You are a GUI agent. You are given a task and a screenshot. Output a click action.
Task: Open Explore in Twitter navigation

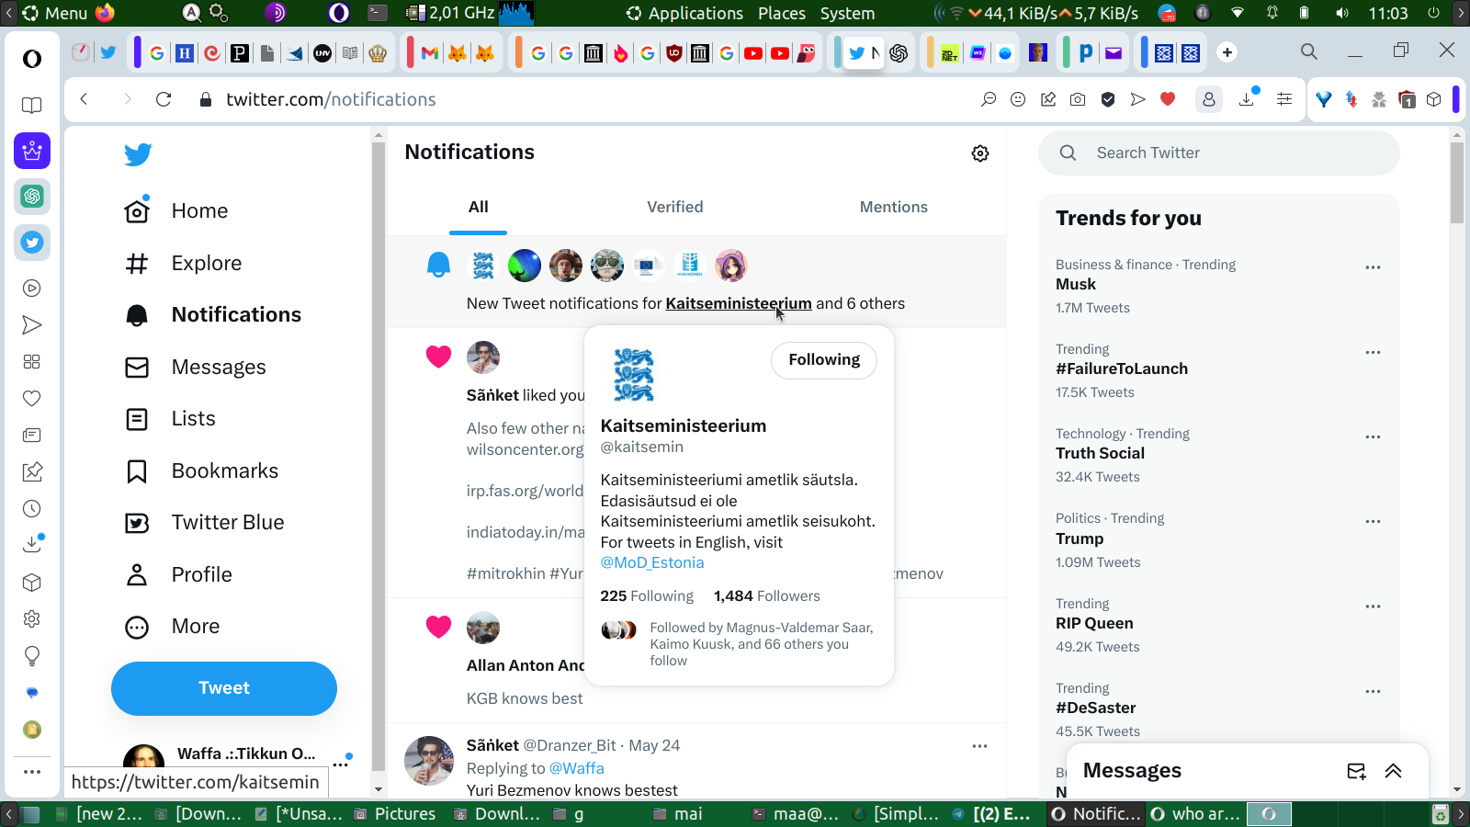pos(184,264)
